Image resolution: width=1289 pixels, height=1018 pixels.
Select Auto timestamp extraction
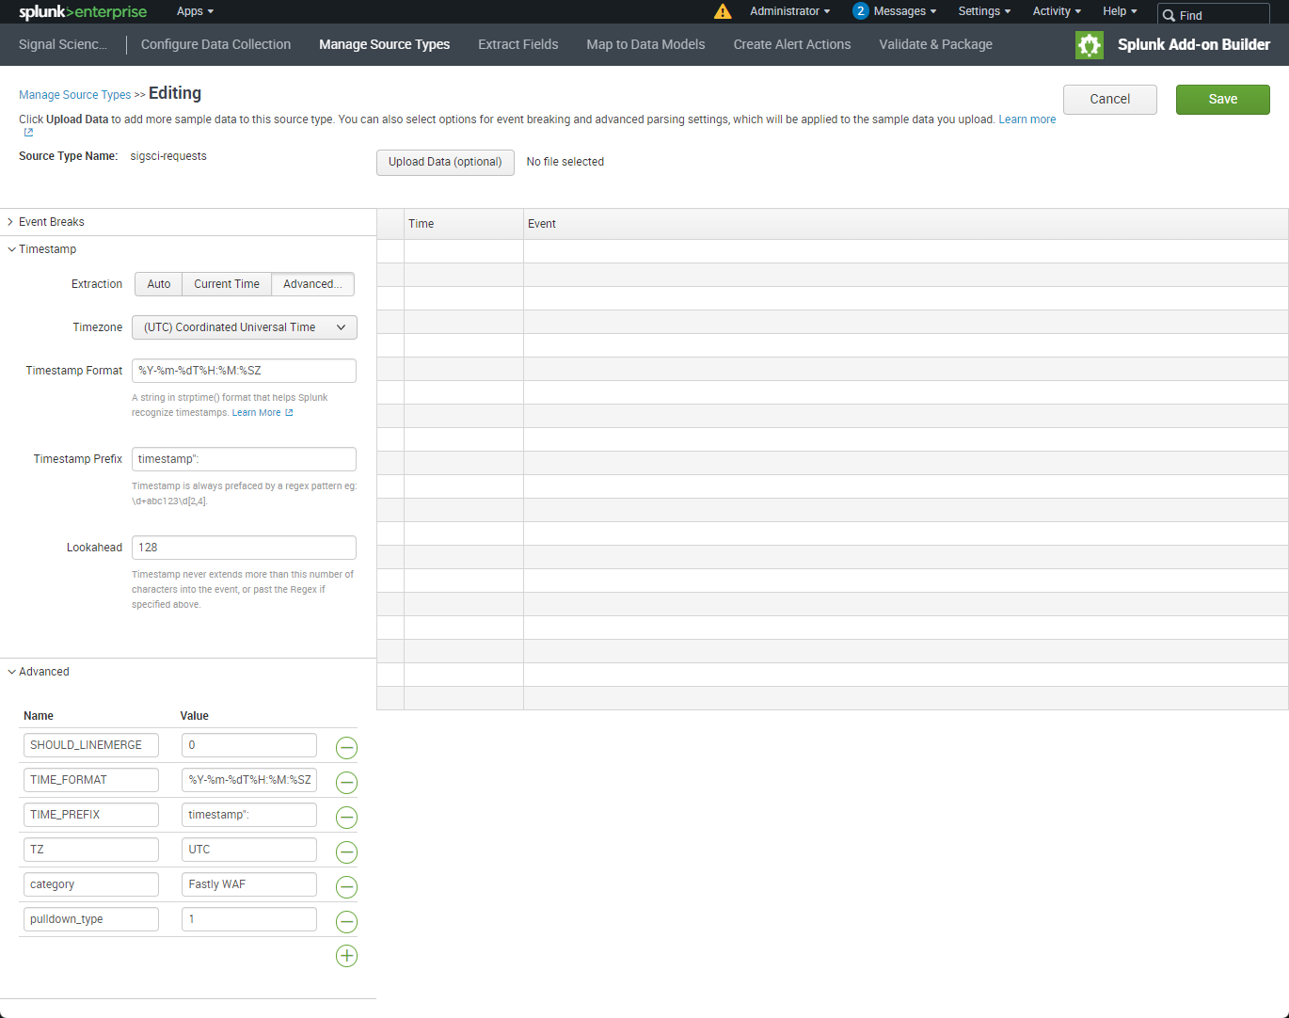click(x=159, y=284)
